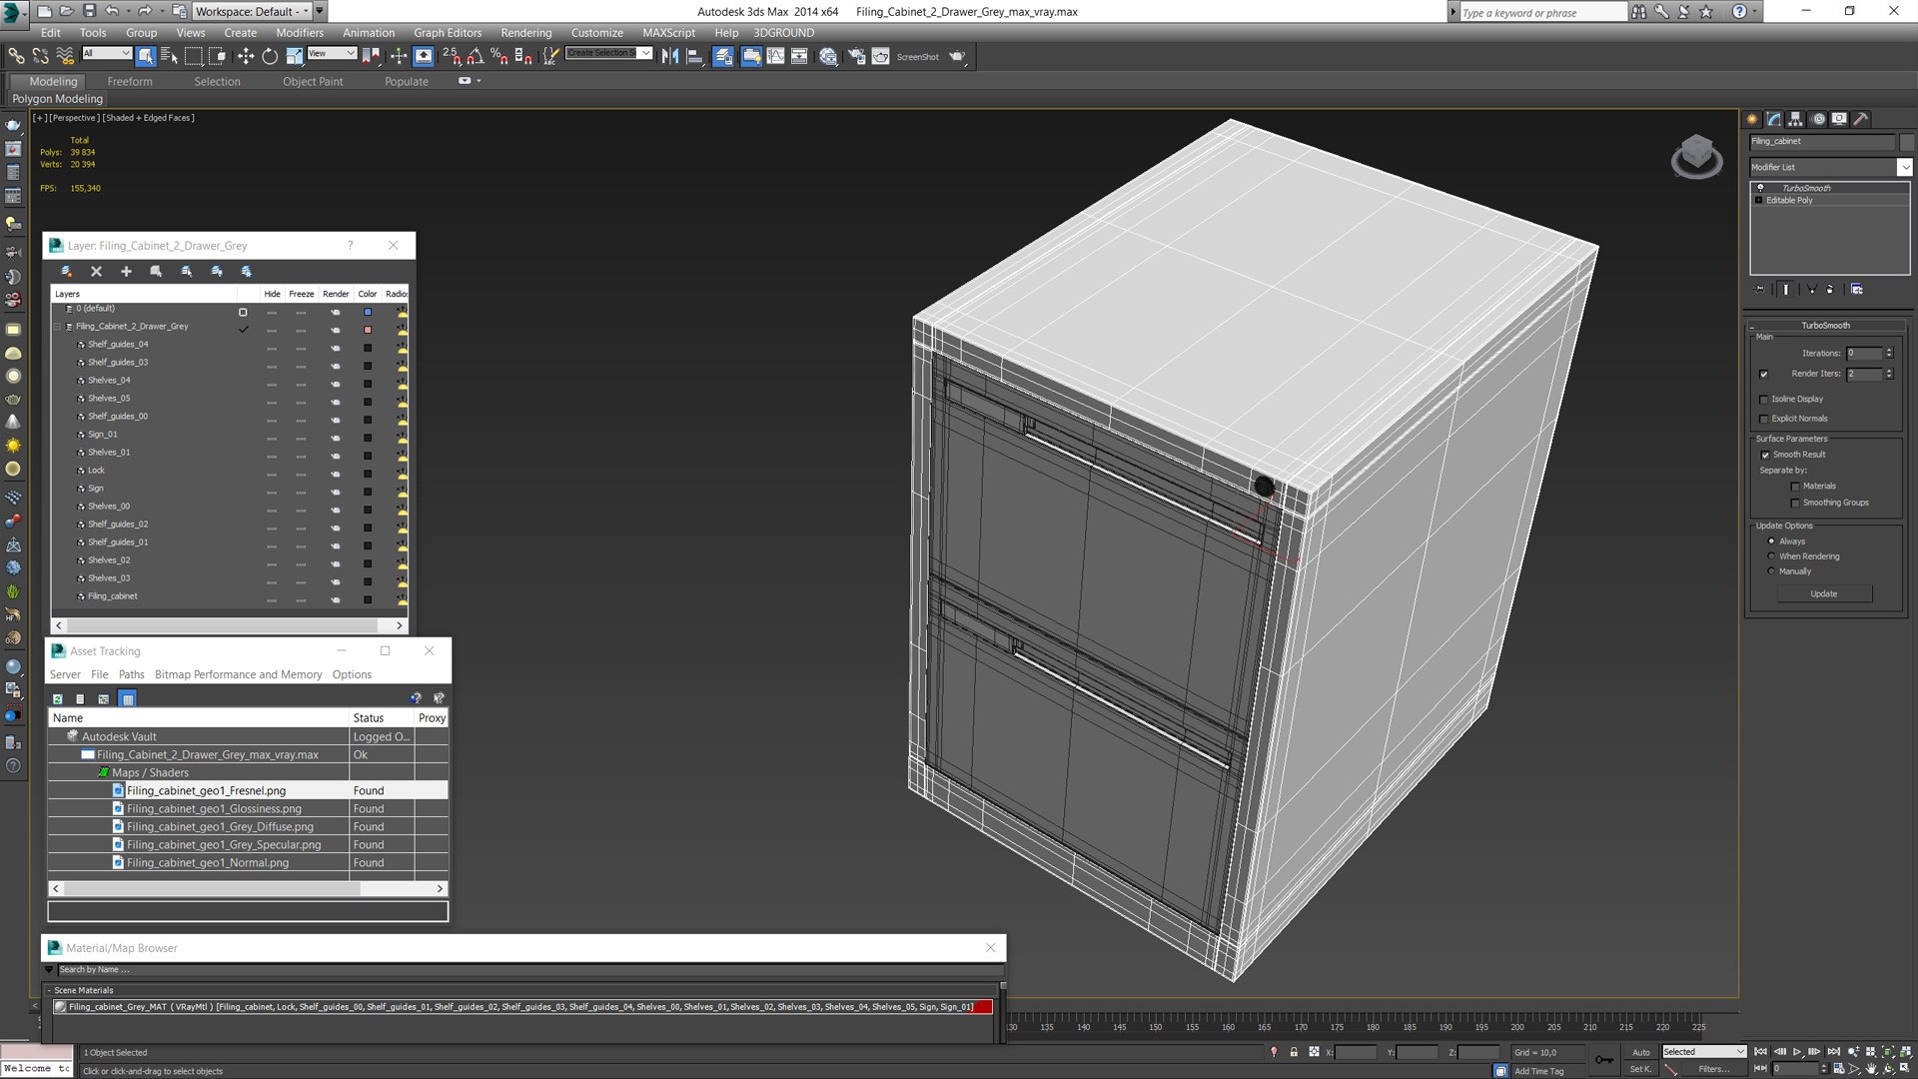Viewport: 1918px width, 1079px height.
Task: Toggle TurboSmooth modifier lightbulb
Action: tap(1760, 188)
